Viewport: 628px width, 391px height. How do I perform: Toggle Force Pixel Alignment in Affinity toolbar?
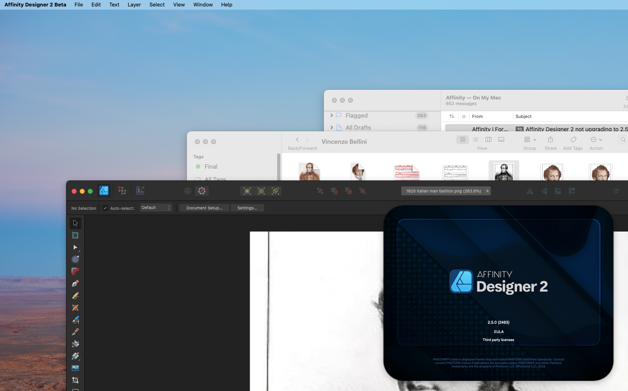coord(247,191)
